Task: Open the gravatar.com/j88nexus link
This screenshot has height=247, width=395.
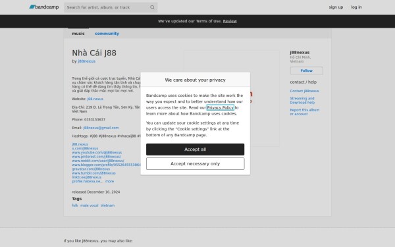Action: 91,169
